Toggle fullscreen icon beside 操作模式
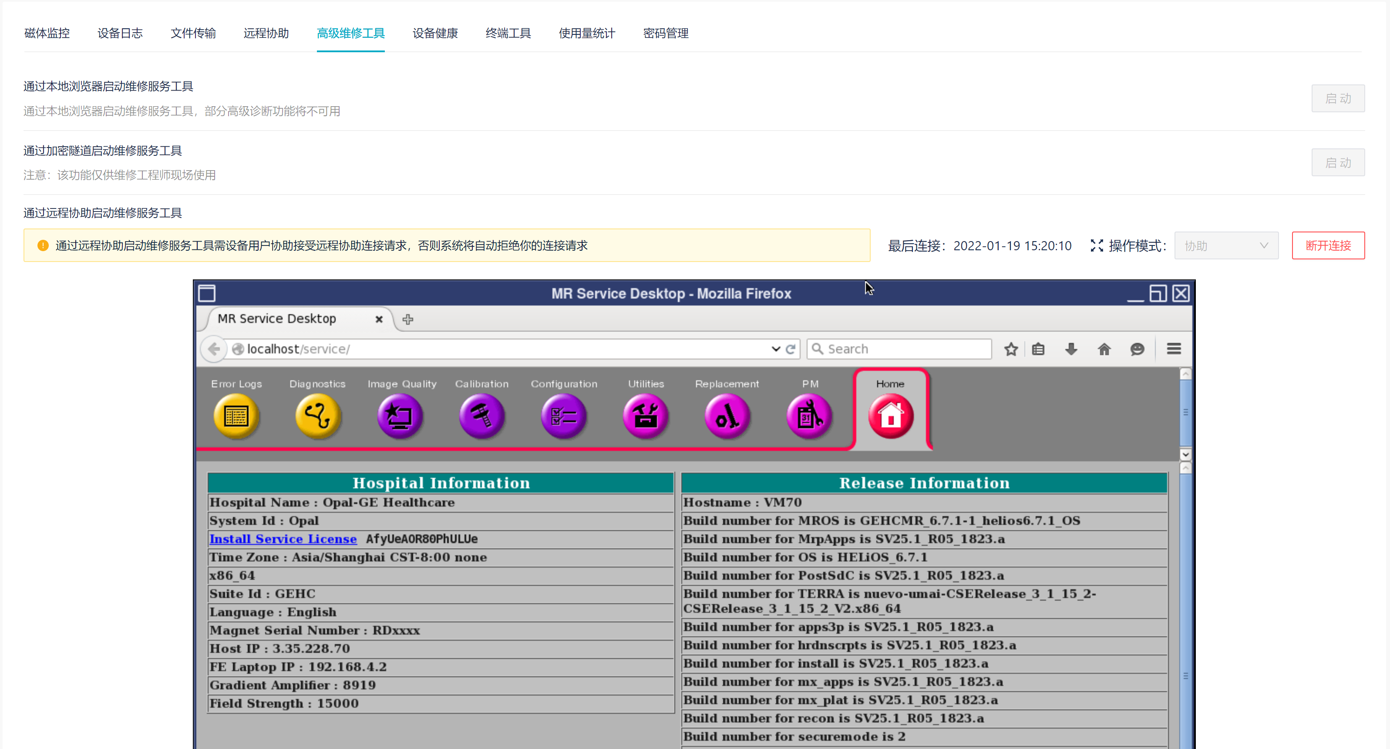1390x749 pixels. [1097, 245]
